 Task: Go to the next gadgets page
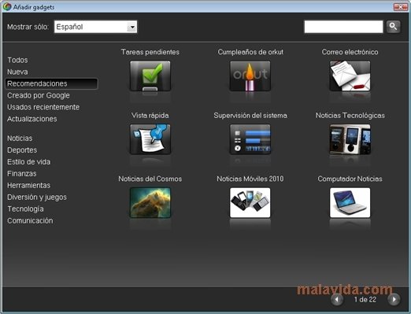tap(394, 299)
